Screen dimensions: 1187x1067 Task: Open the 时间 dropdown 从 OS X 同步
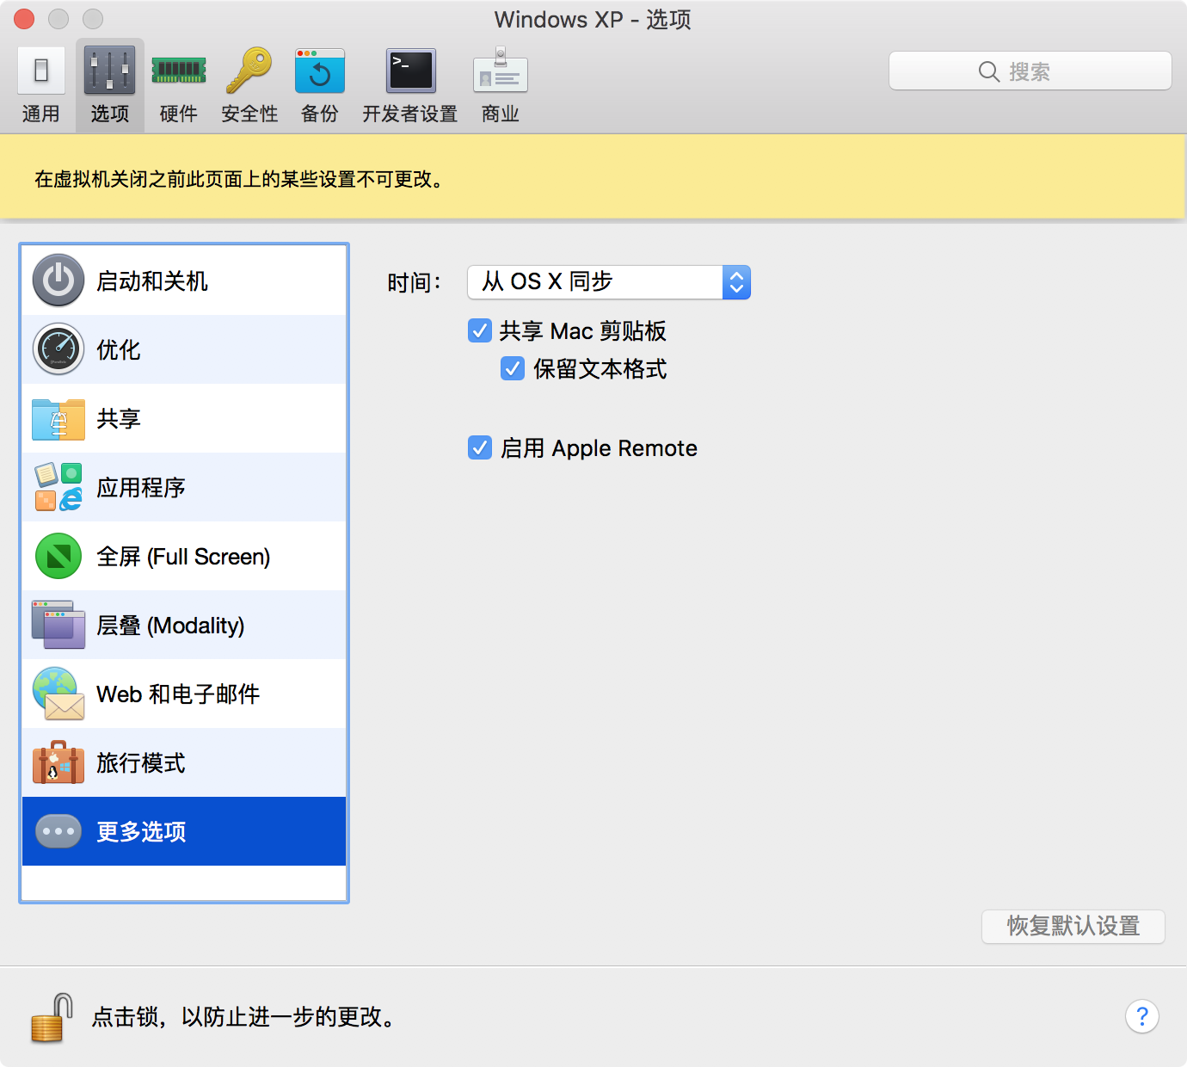pyautogui.click(x=609, y=282)
